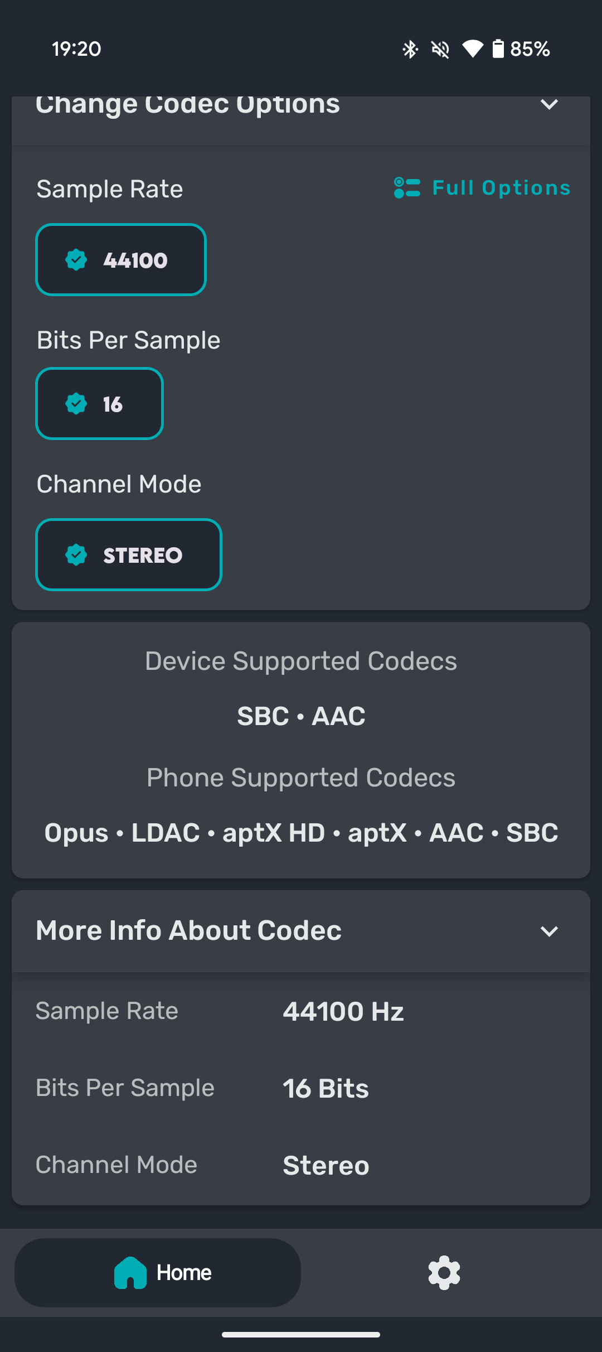Select the 16 bits per sample chip
Image resolution: width=602 pixels, height=1352 pixels.
(99, 404)
